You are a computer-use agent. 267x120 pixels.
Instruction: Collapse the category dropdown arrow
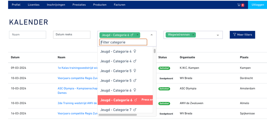pos(151,35)
